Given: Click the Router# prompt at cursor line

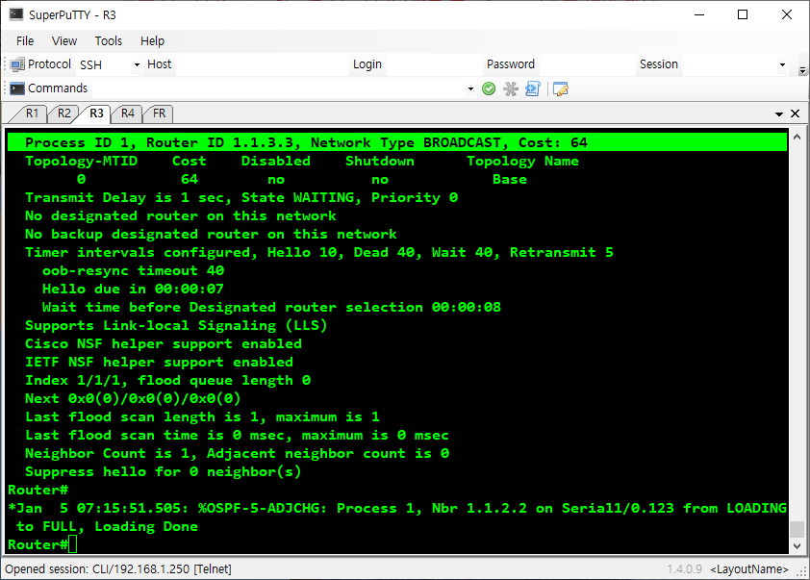Looking at the screenshot, I should (38, 544).
